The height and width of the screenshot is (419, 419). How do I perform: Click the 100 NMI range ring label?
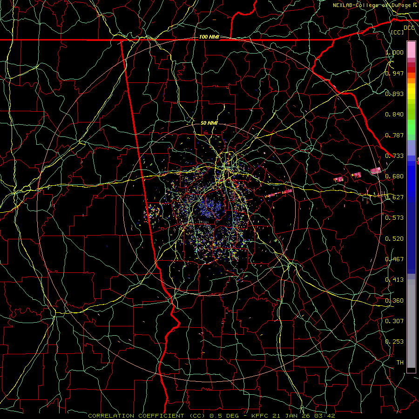[209, 37]
